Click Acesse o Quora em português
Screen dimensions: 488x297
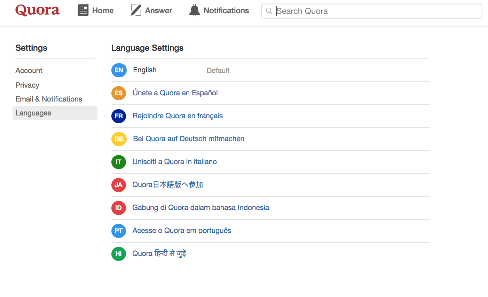pos(182,231)
